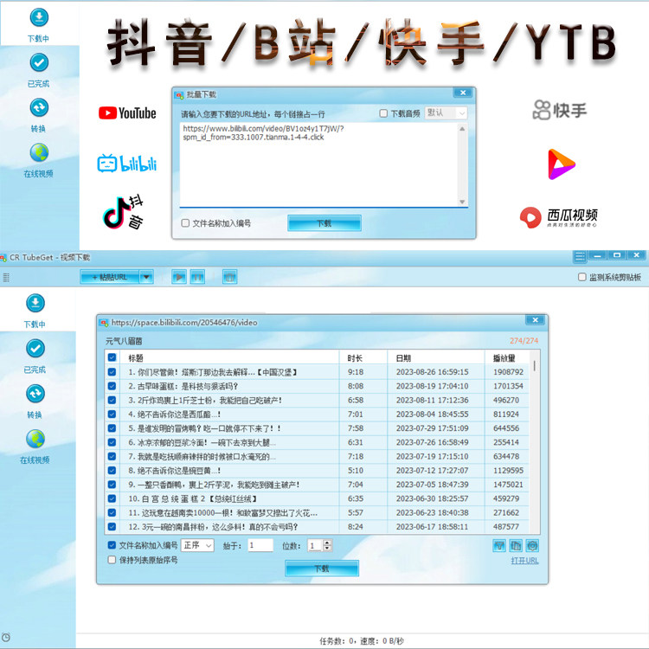The image size is (649, 649).
Task: Click the copy list icon in the playlist dialog
Action: [x=516, y=546]
